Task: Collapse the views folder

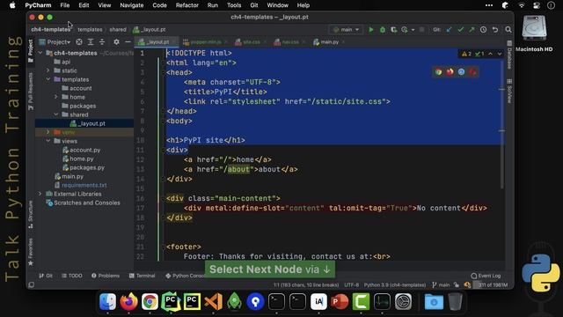Action: 48,141
